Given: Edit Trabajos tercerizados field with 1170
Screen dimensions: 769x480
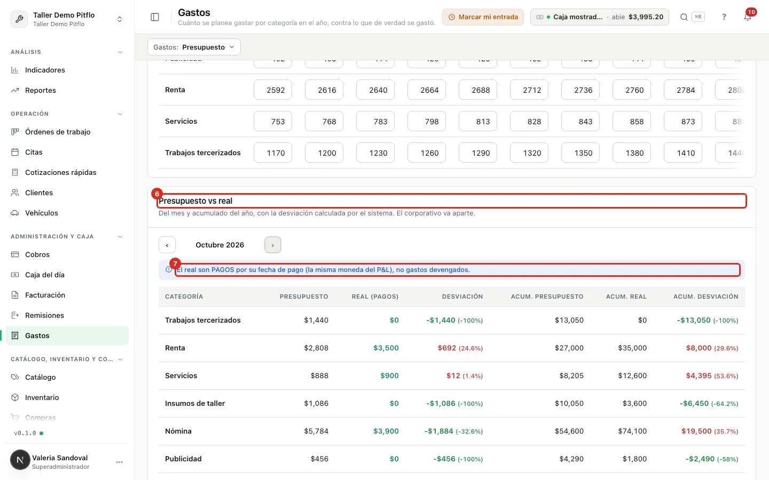Looking at the screenshot, I should tap(273, 153).
